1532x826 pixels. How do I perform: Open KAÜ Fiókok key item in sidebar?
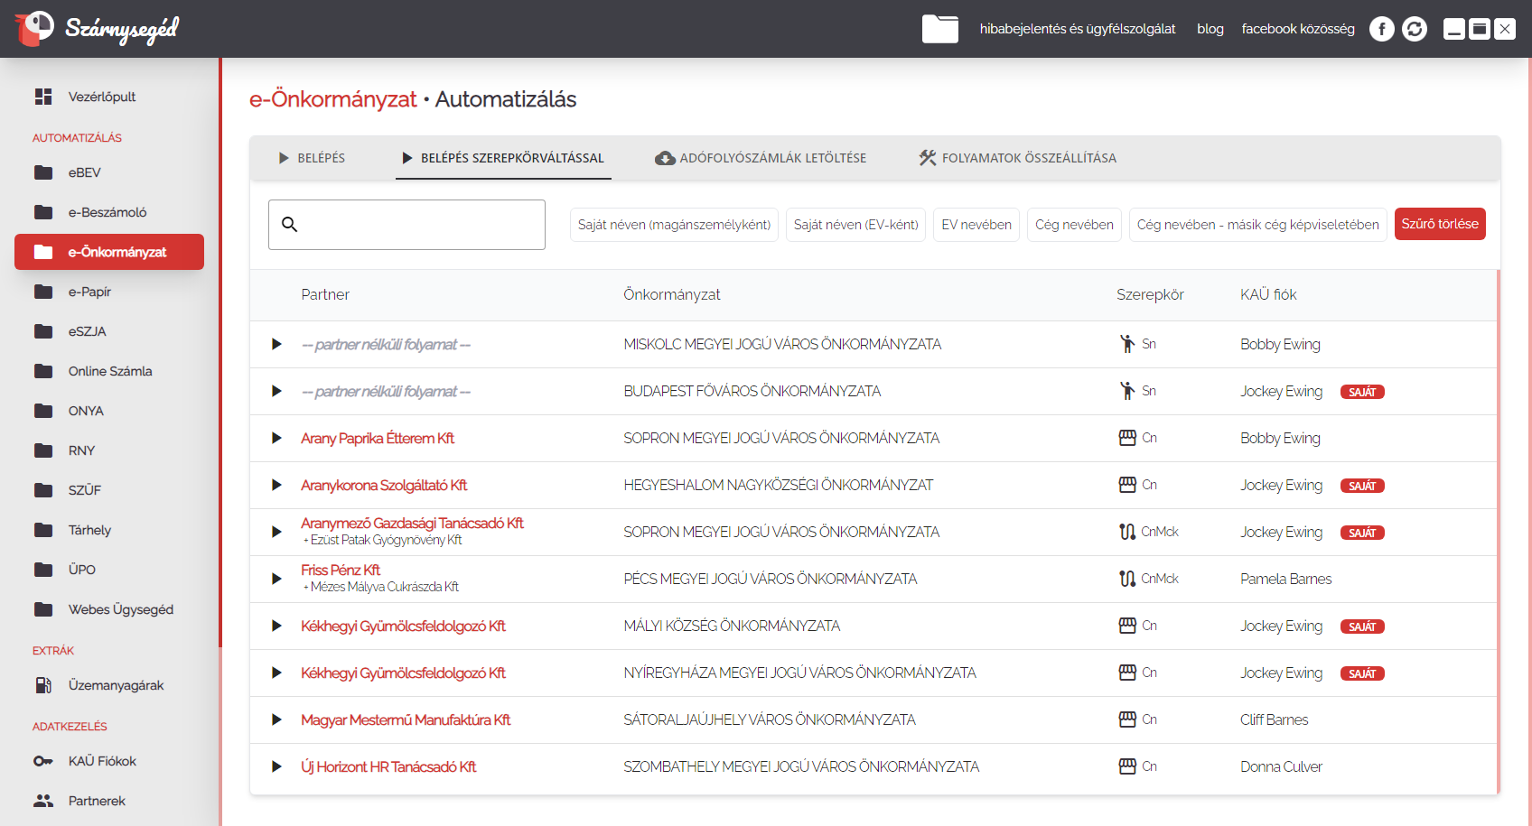tap(102, 761)
